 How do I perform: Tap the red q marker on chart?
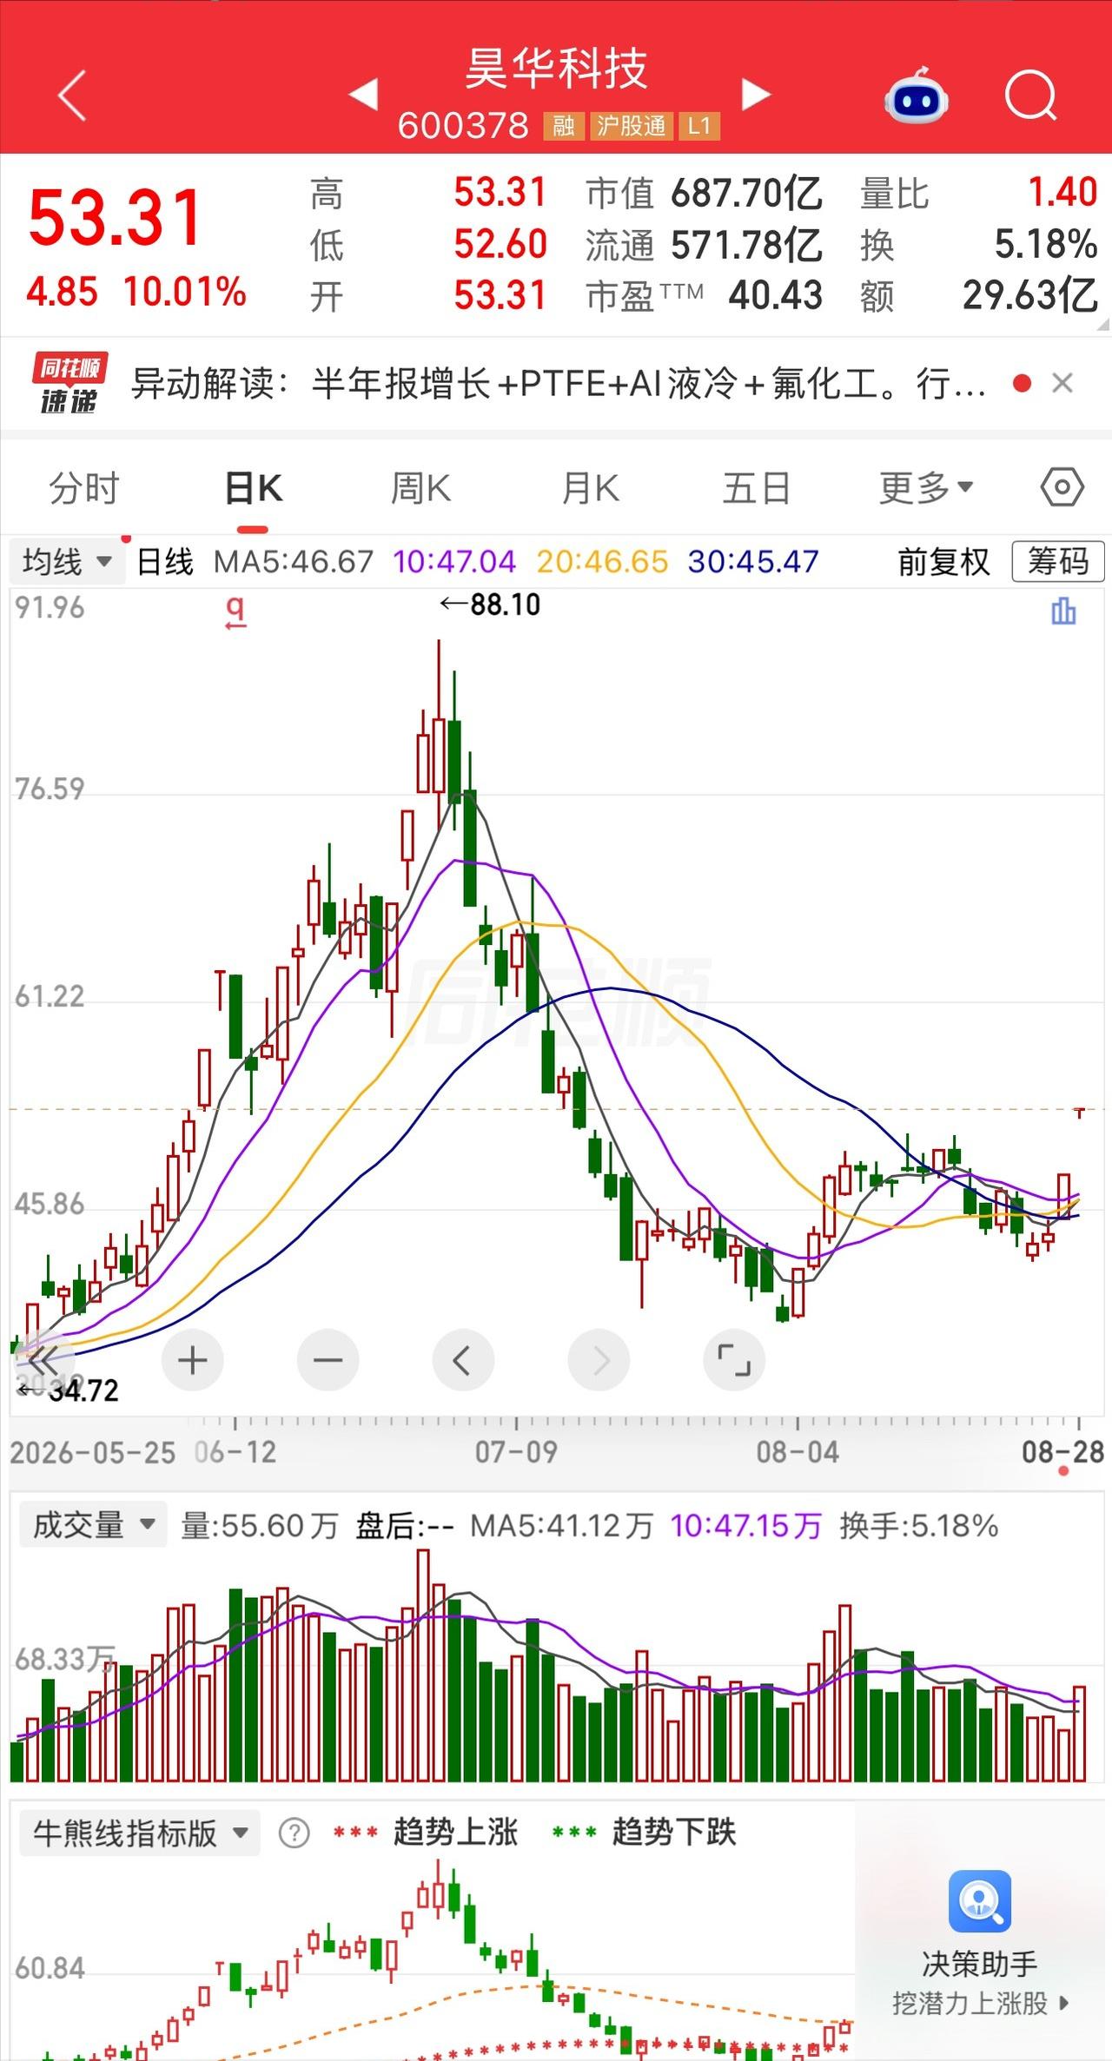click(235, 612)
